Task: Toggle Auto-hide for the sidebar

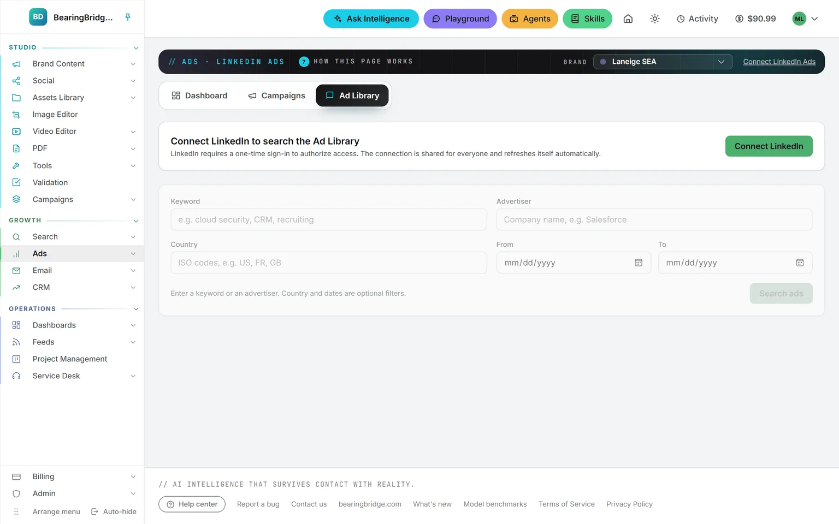Action: pos(114,512)
